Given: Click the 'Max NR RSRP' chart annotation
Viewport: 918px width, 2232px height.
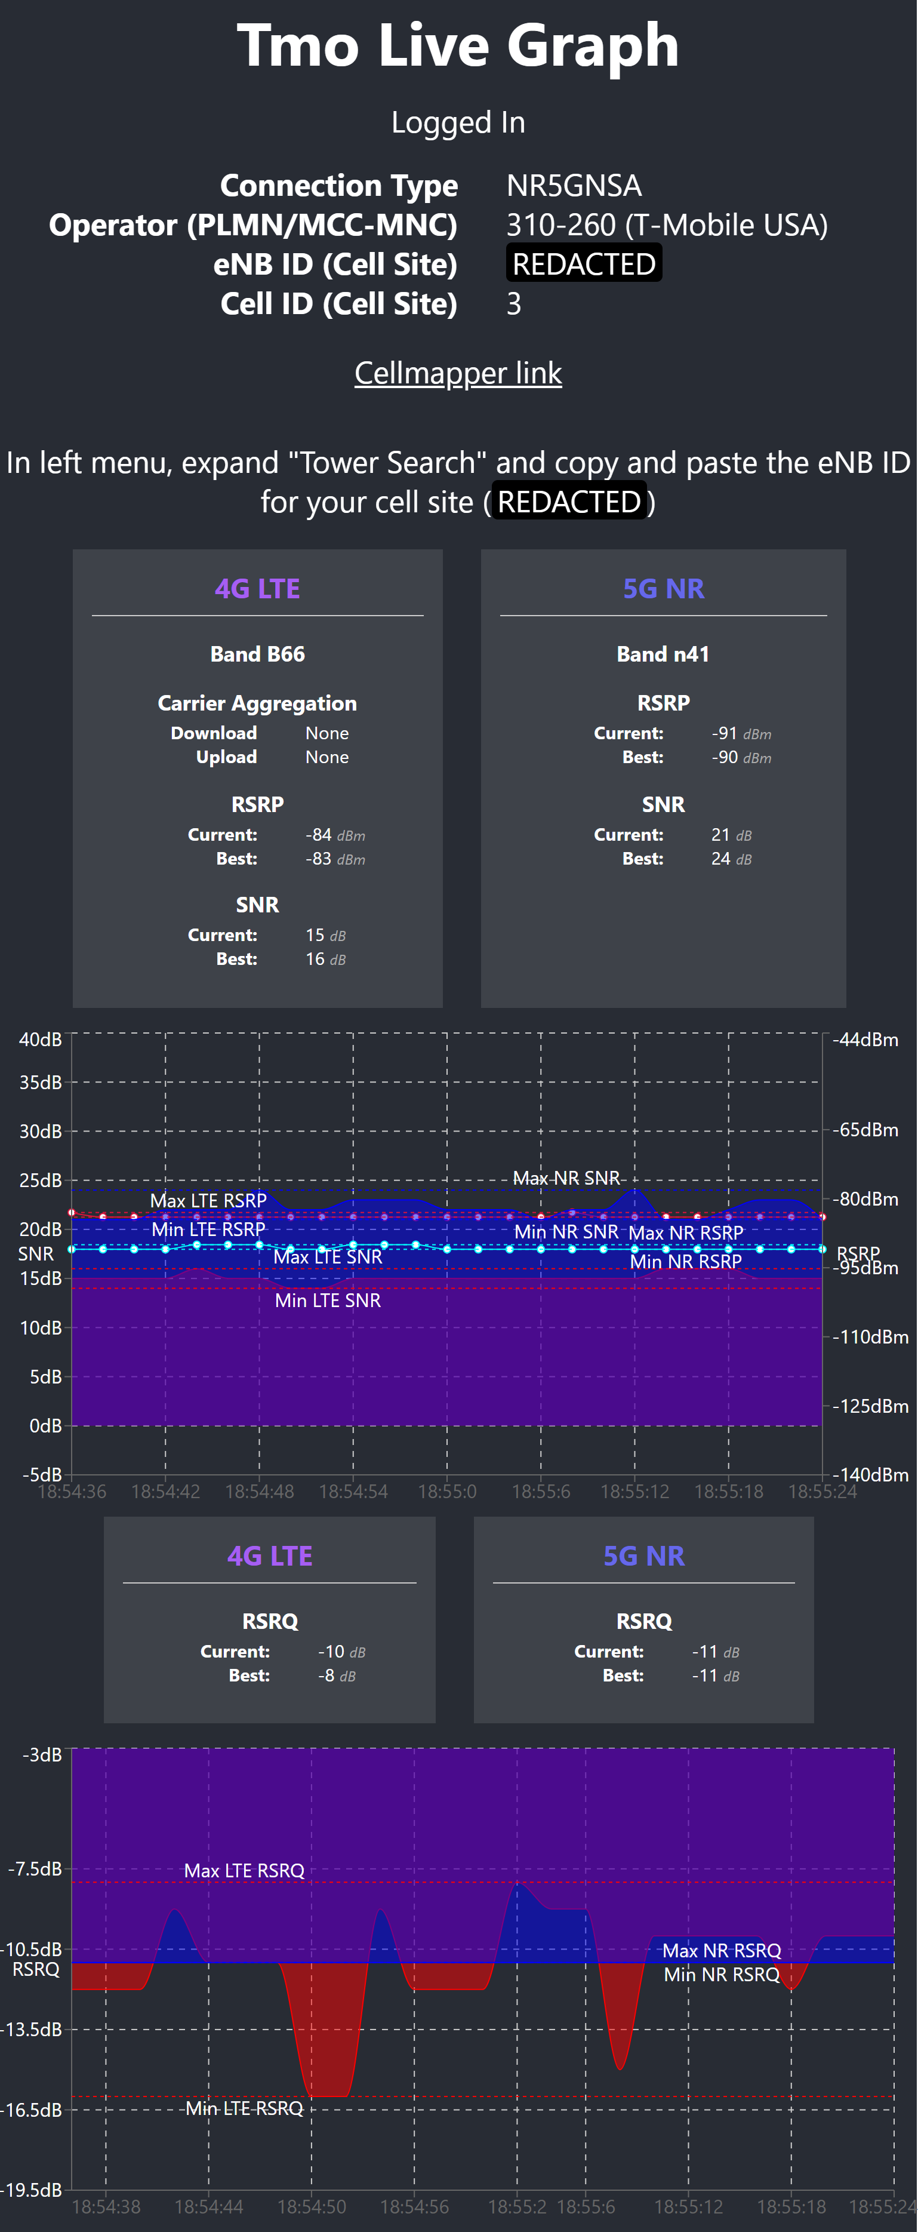Looking at the screenshot, I should (x=686, y=1233).
